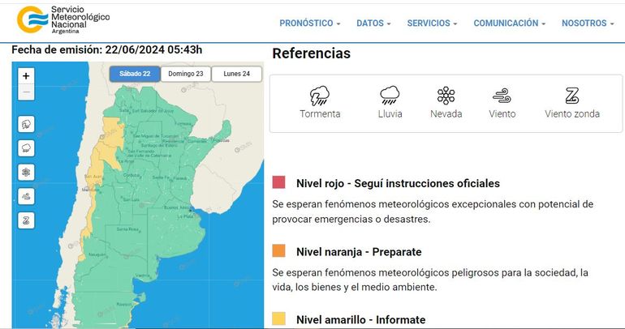
Task: Open the Datos dropdown menu
Action: point(373,23)
